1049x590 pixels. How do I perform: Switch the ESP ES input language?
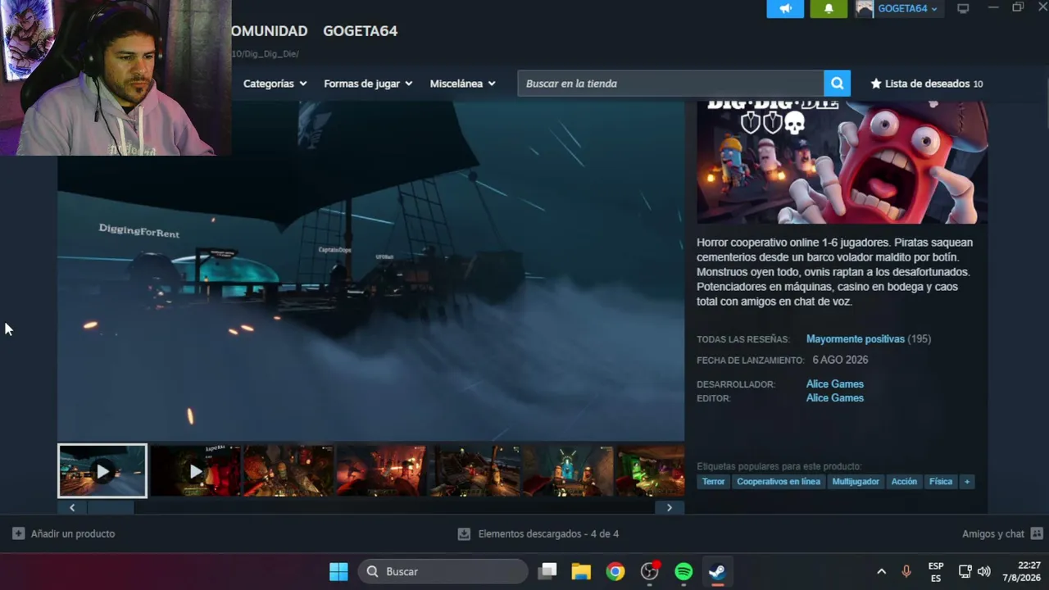[x=936, y=571]
